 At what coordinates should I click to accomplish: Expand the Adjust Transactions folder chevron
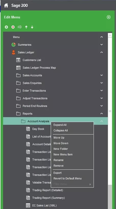click(101, 98)
